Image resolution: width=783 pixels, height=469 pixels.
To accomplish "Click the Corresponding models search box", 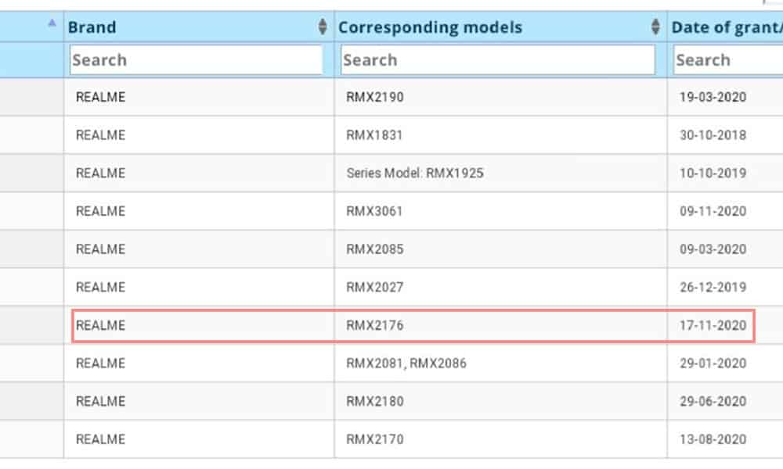I will (x=498, y=60).
